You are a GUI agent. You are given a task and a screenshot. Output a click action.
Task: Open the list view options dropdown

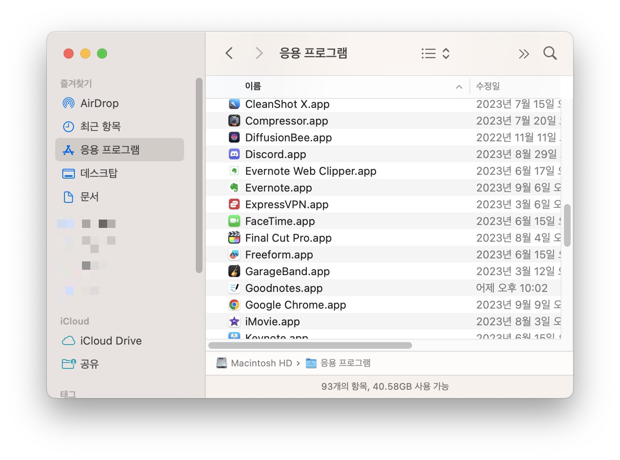[x=435, y=54]
